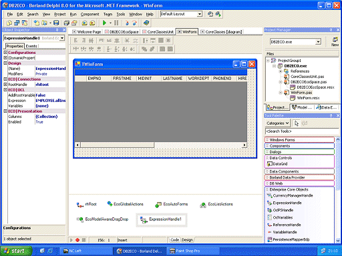Image resolution: width=342 pixels, height=256 pixels.
Task: Switch to the CoreClassesUnit tab
Action: point(158,32)
